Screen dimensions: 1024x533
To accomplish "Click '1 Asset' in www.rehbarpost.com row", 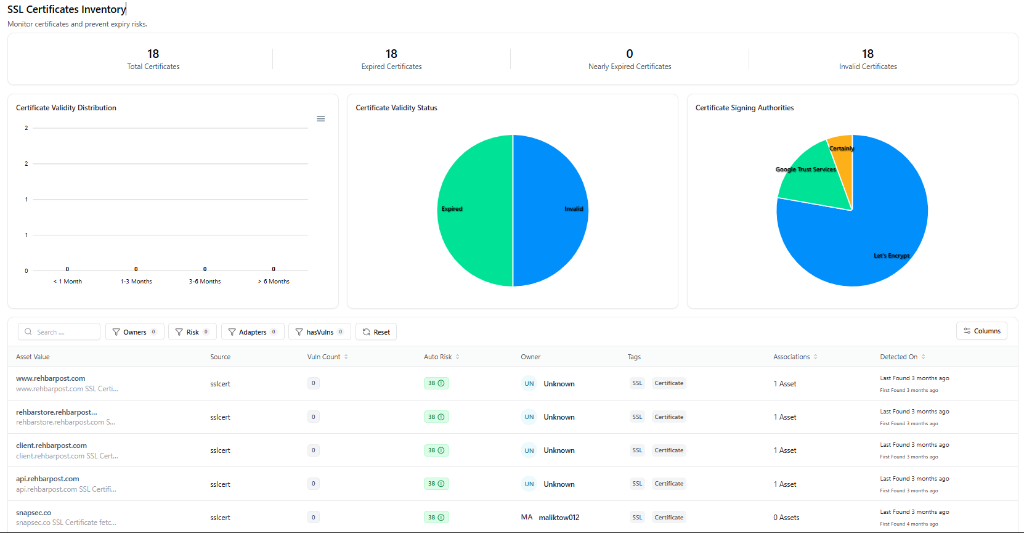I will point(785,384).
